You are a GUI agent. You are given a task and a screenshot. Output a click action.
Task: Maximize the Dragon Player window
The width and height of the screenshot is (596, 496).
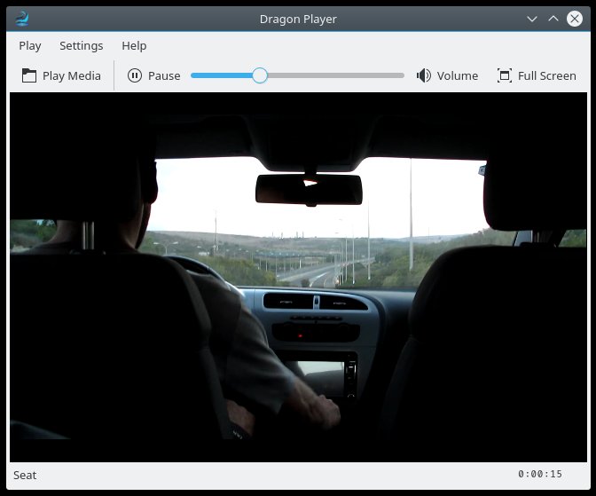point(553,18)
